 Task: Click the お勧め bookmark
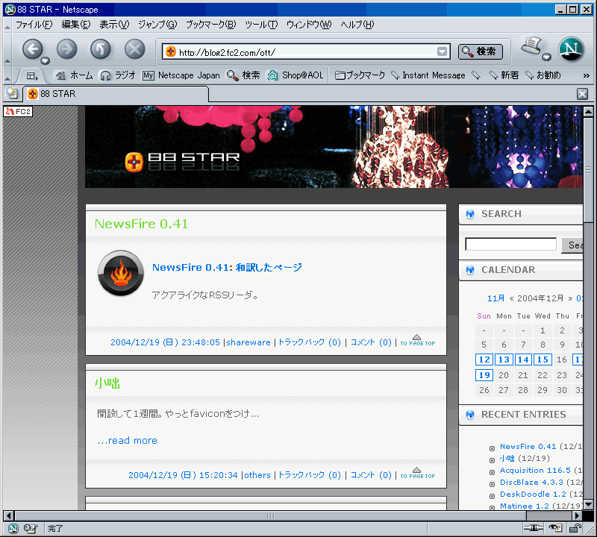point(543,75)
